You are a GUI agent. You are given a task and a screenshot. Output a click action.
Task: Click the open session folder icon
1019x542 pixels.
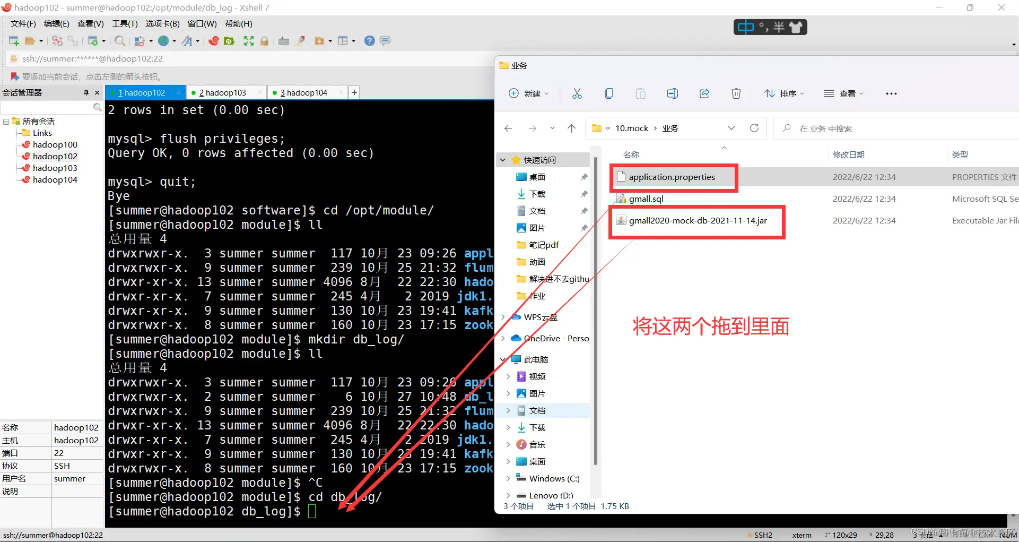click(x=30, y=41)
